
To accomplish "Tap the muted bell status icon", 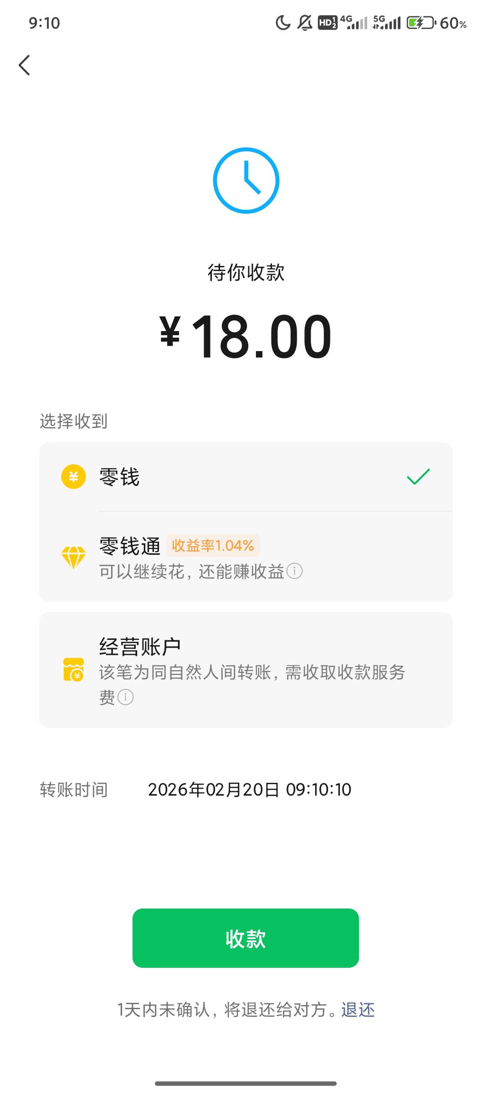I will tap(305, 23).
